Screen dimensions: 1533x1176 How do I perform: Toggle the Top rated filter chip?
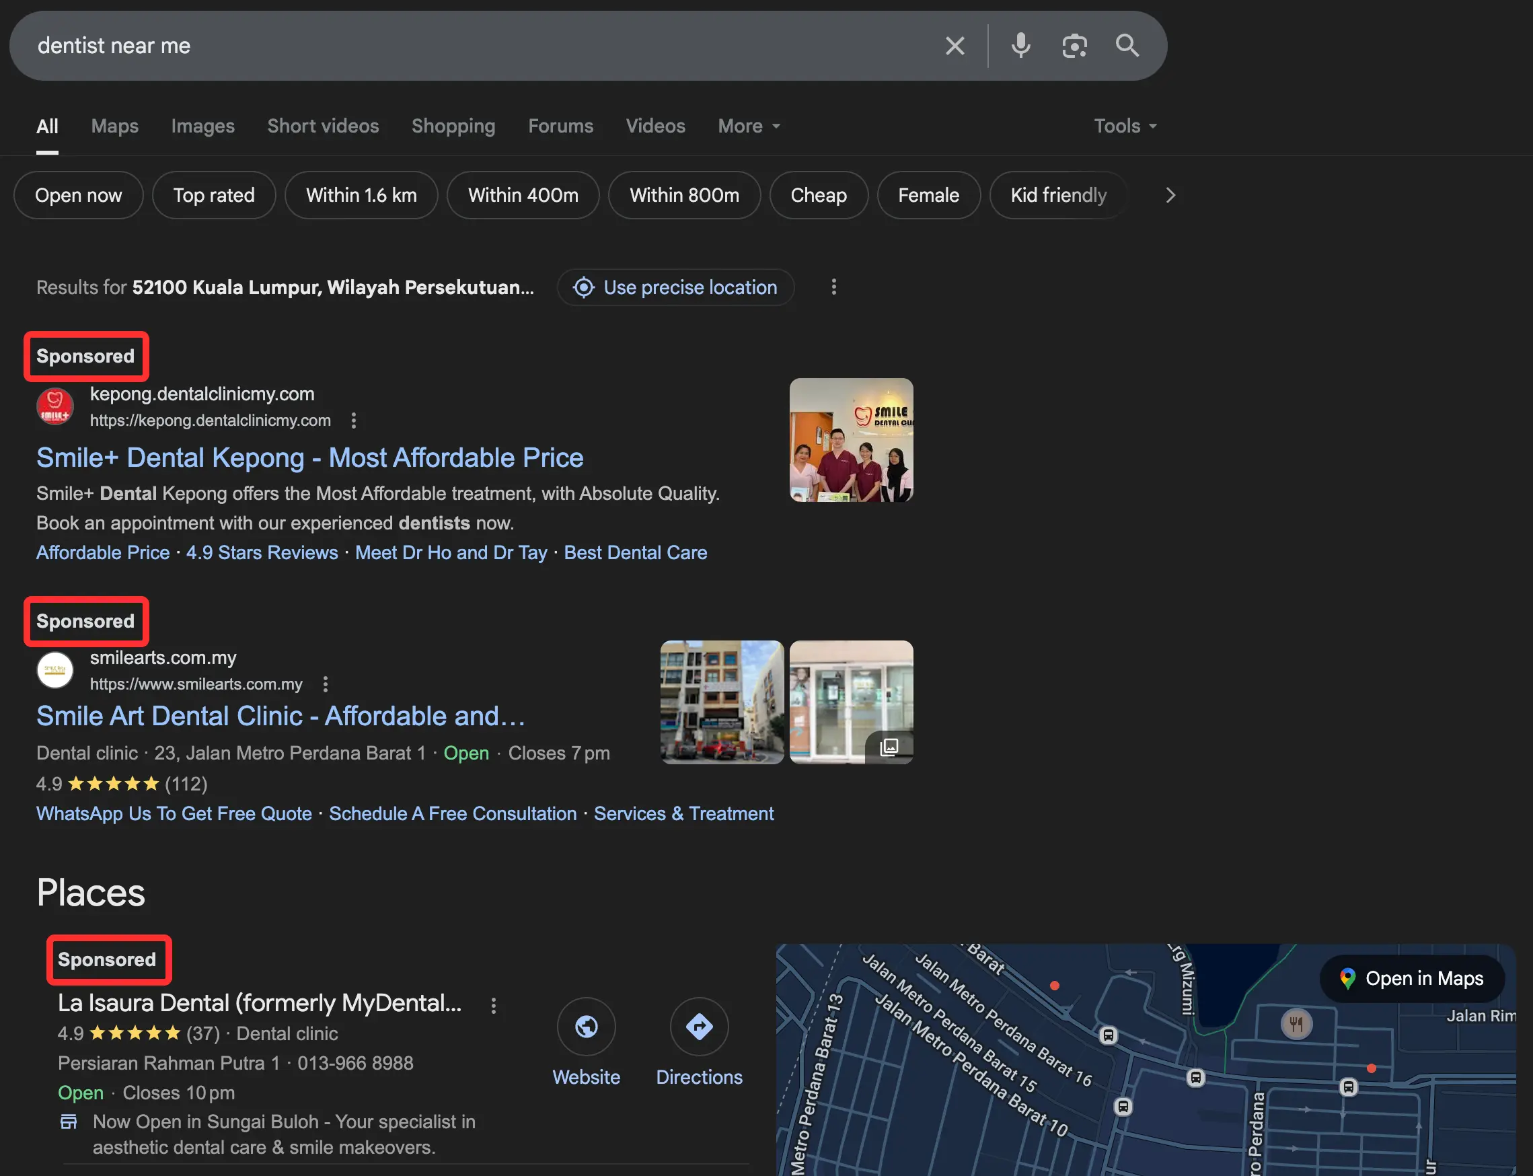[x=213, y=195]
